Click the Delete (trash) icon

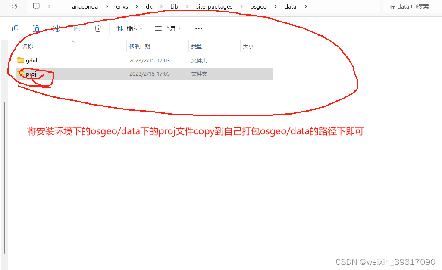click(x=98, y=28)
